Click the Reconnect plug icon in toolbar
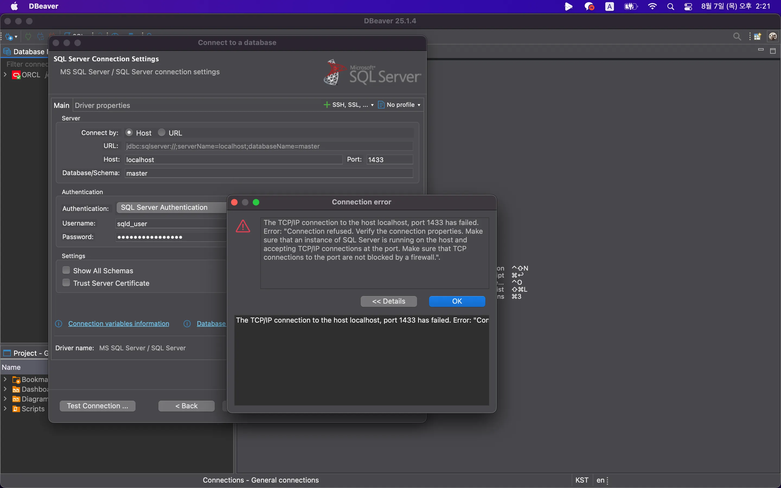 [x=40, y=37]
